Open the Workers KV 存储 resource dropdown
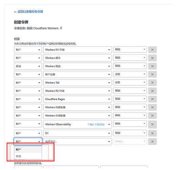180x170 pixels. coord(77,50)
